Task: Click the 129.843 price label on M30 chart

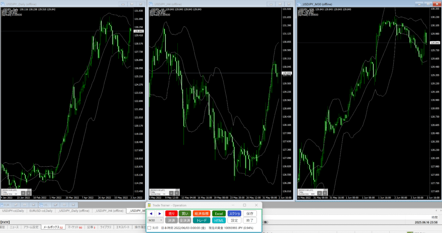Action: click(x=435, y=43)
